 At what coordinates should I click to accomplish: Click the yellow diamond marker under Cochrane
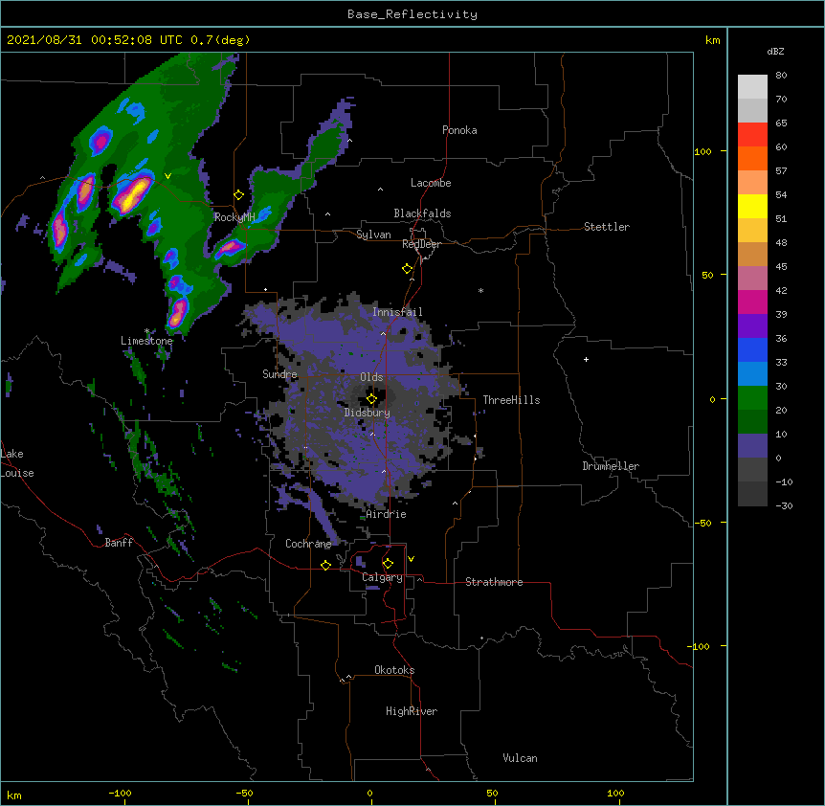[325, 565]
